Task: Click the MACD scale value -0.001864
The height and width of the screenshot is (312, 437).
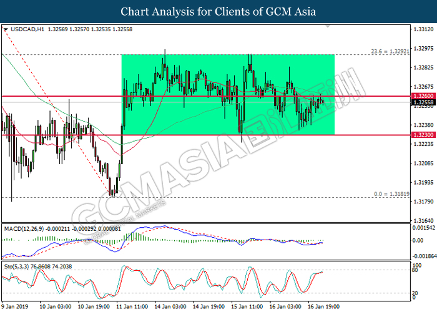Action: [424, 256]
